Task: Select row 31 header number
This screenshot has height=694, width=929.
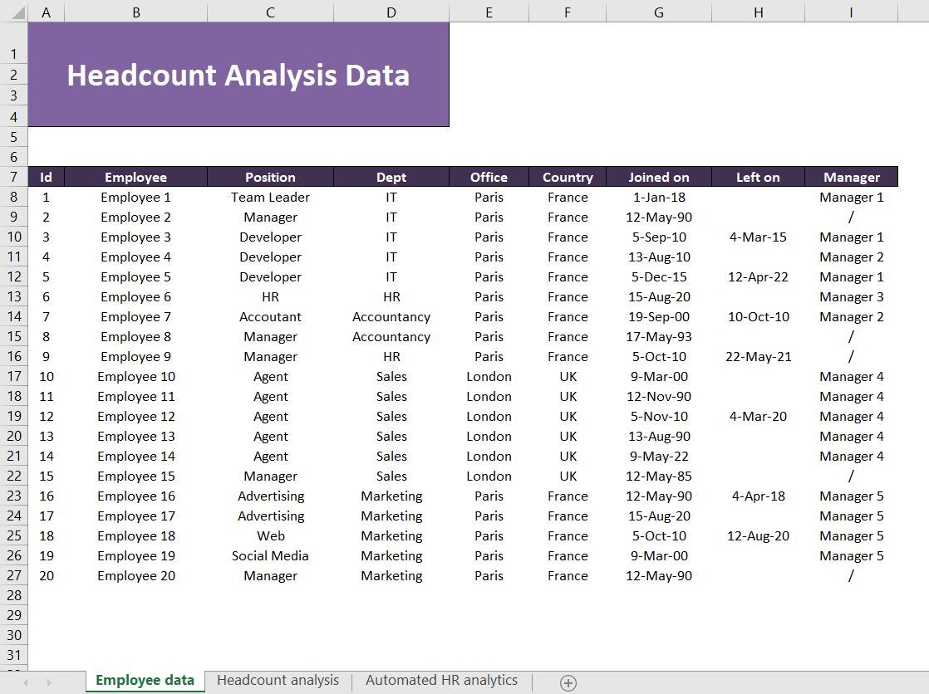Action: coord(13,655)
